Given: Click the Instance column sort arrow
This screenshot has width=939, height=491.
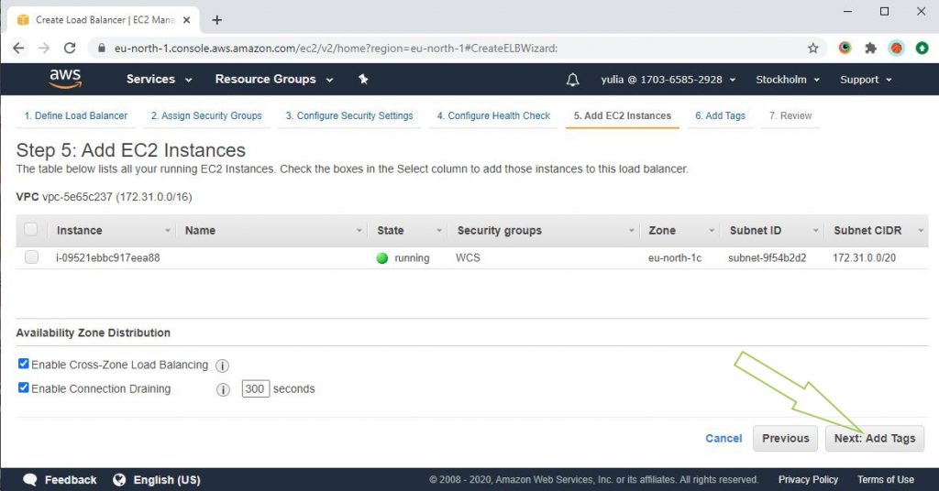Looking at the screenshot, I should click(x=168, y=231).
